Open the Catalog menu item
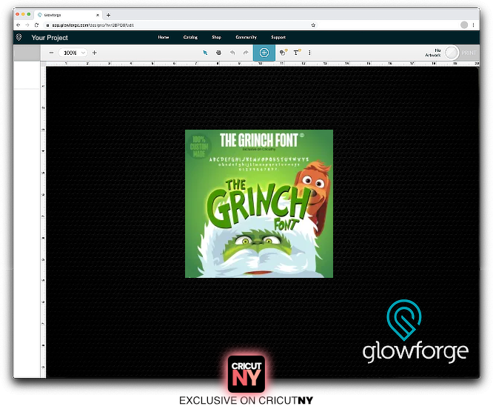This screenshot has height=409, width=493. click(190, 37)
